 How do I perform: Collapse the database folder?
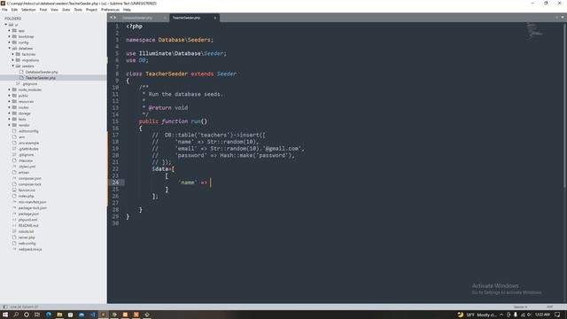click(10, 48)
